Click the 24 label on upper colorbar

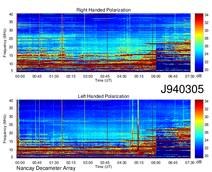coord(206,54)
